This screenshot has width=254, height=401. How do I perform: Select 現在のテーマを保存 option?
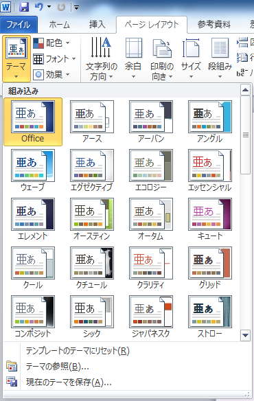tap(69, 382)
